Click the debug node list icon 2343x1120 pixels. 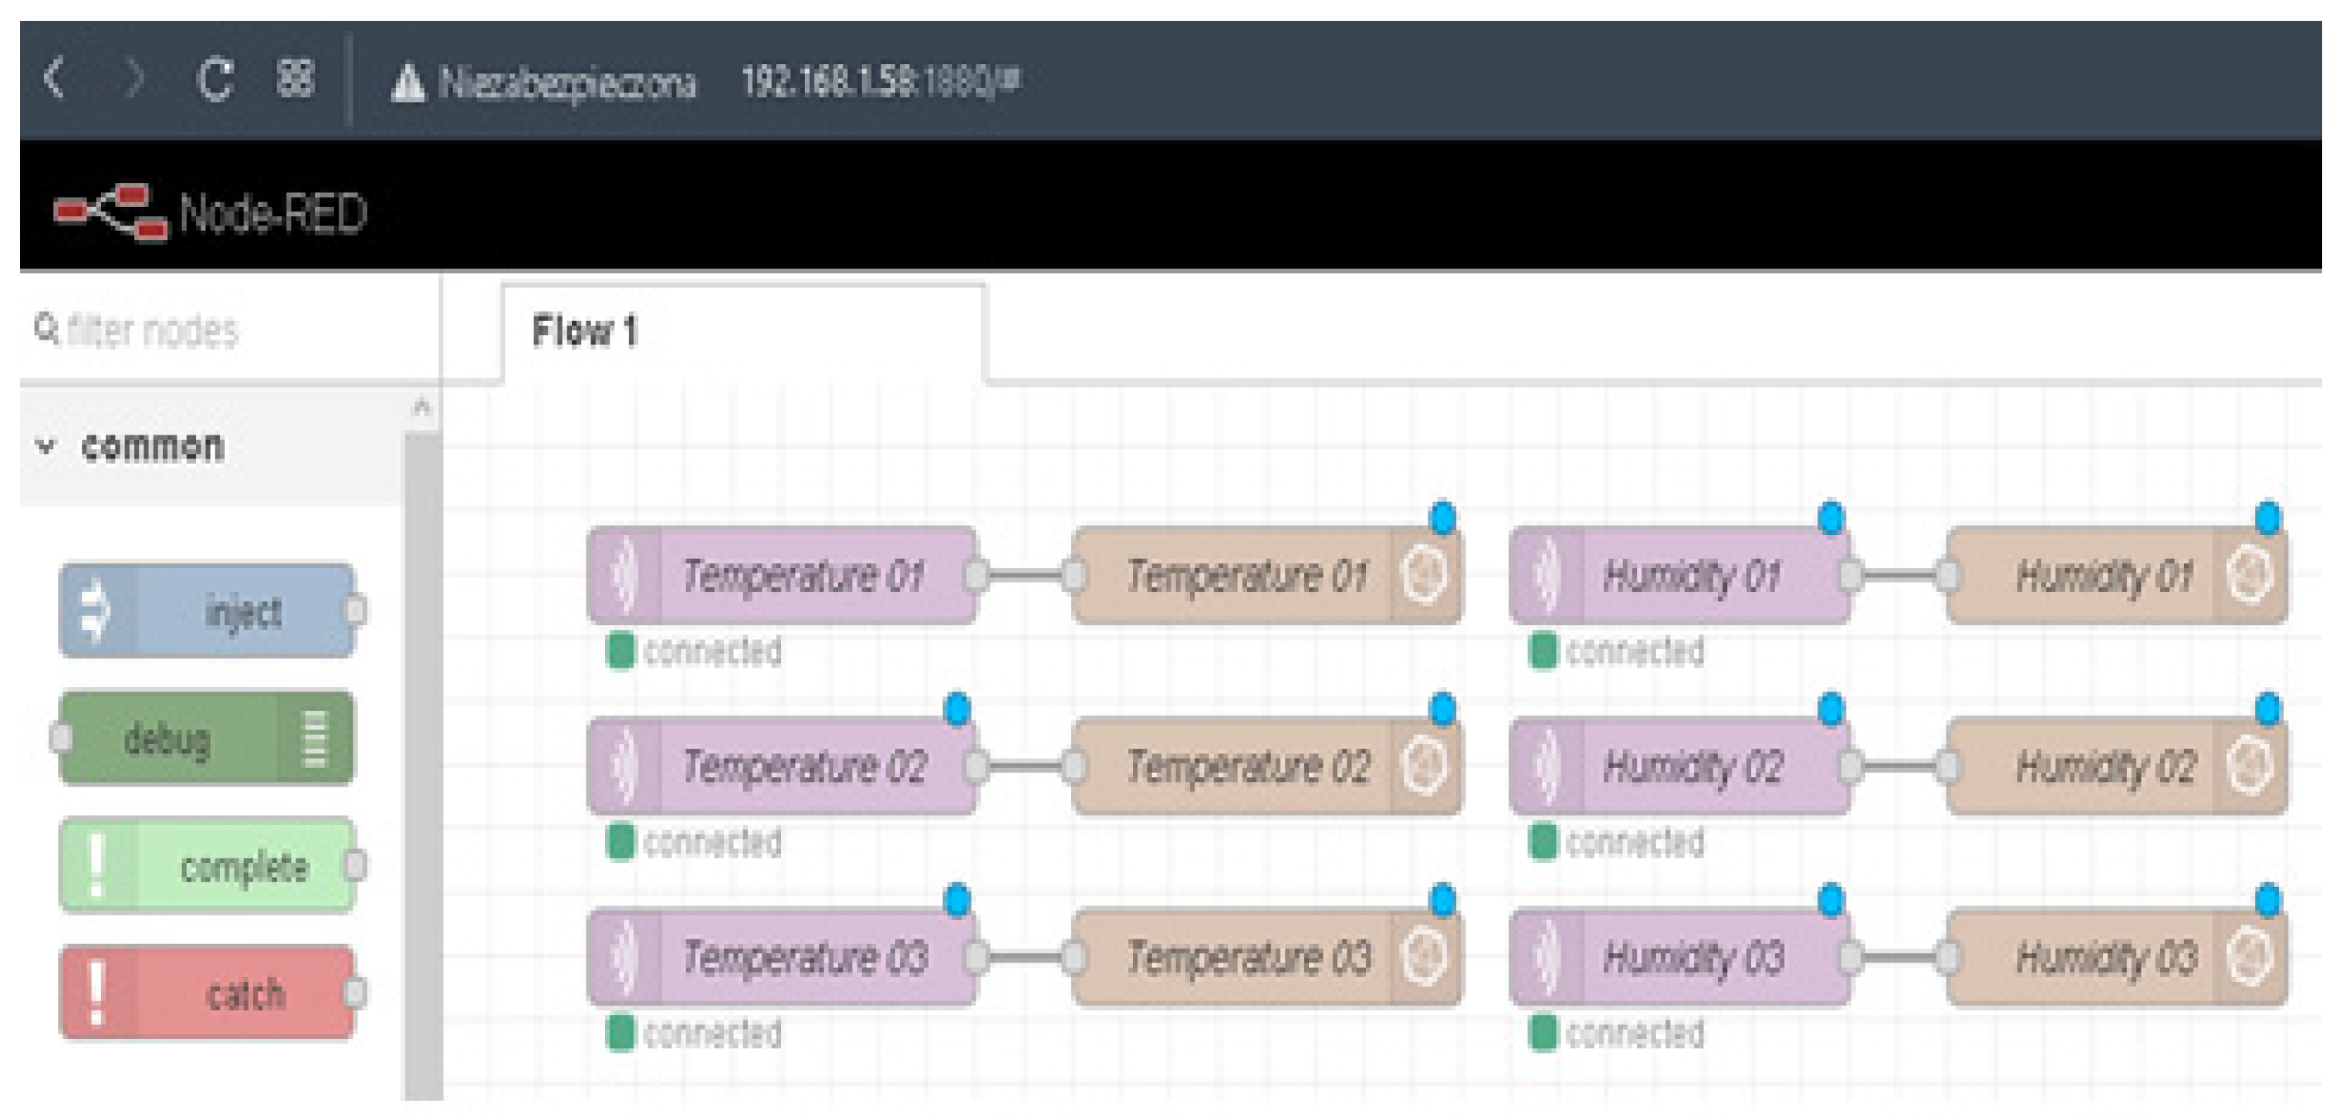click(315, 738)
